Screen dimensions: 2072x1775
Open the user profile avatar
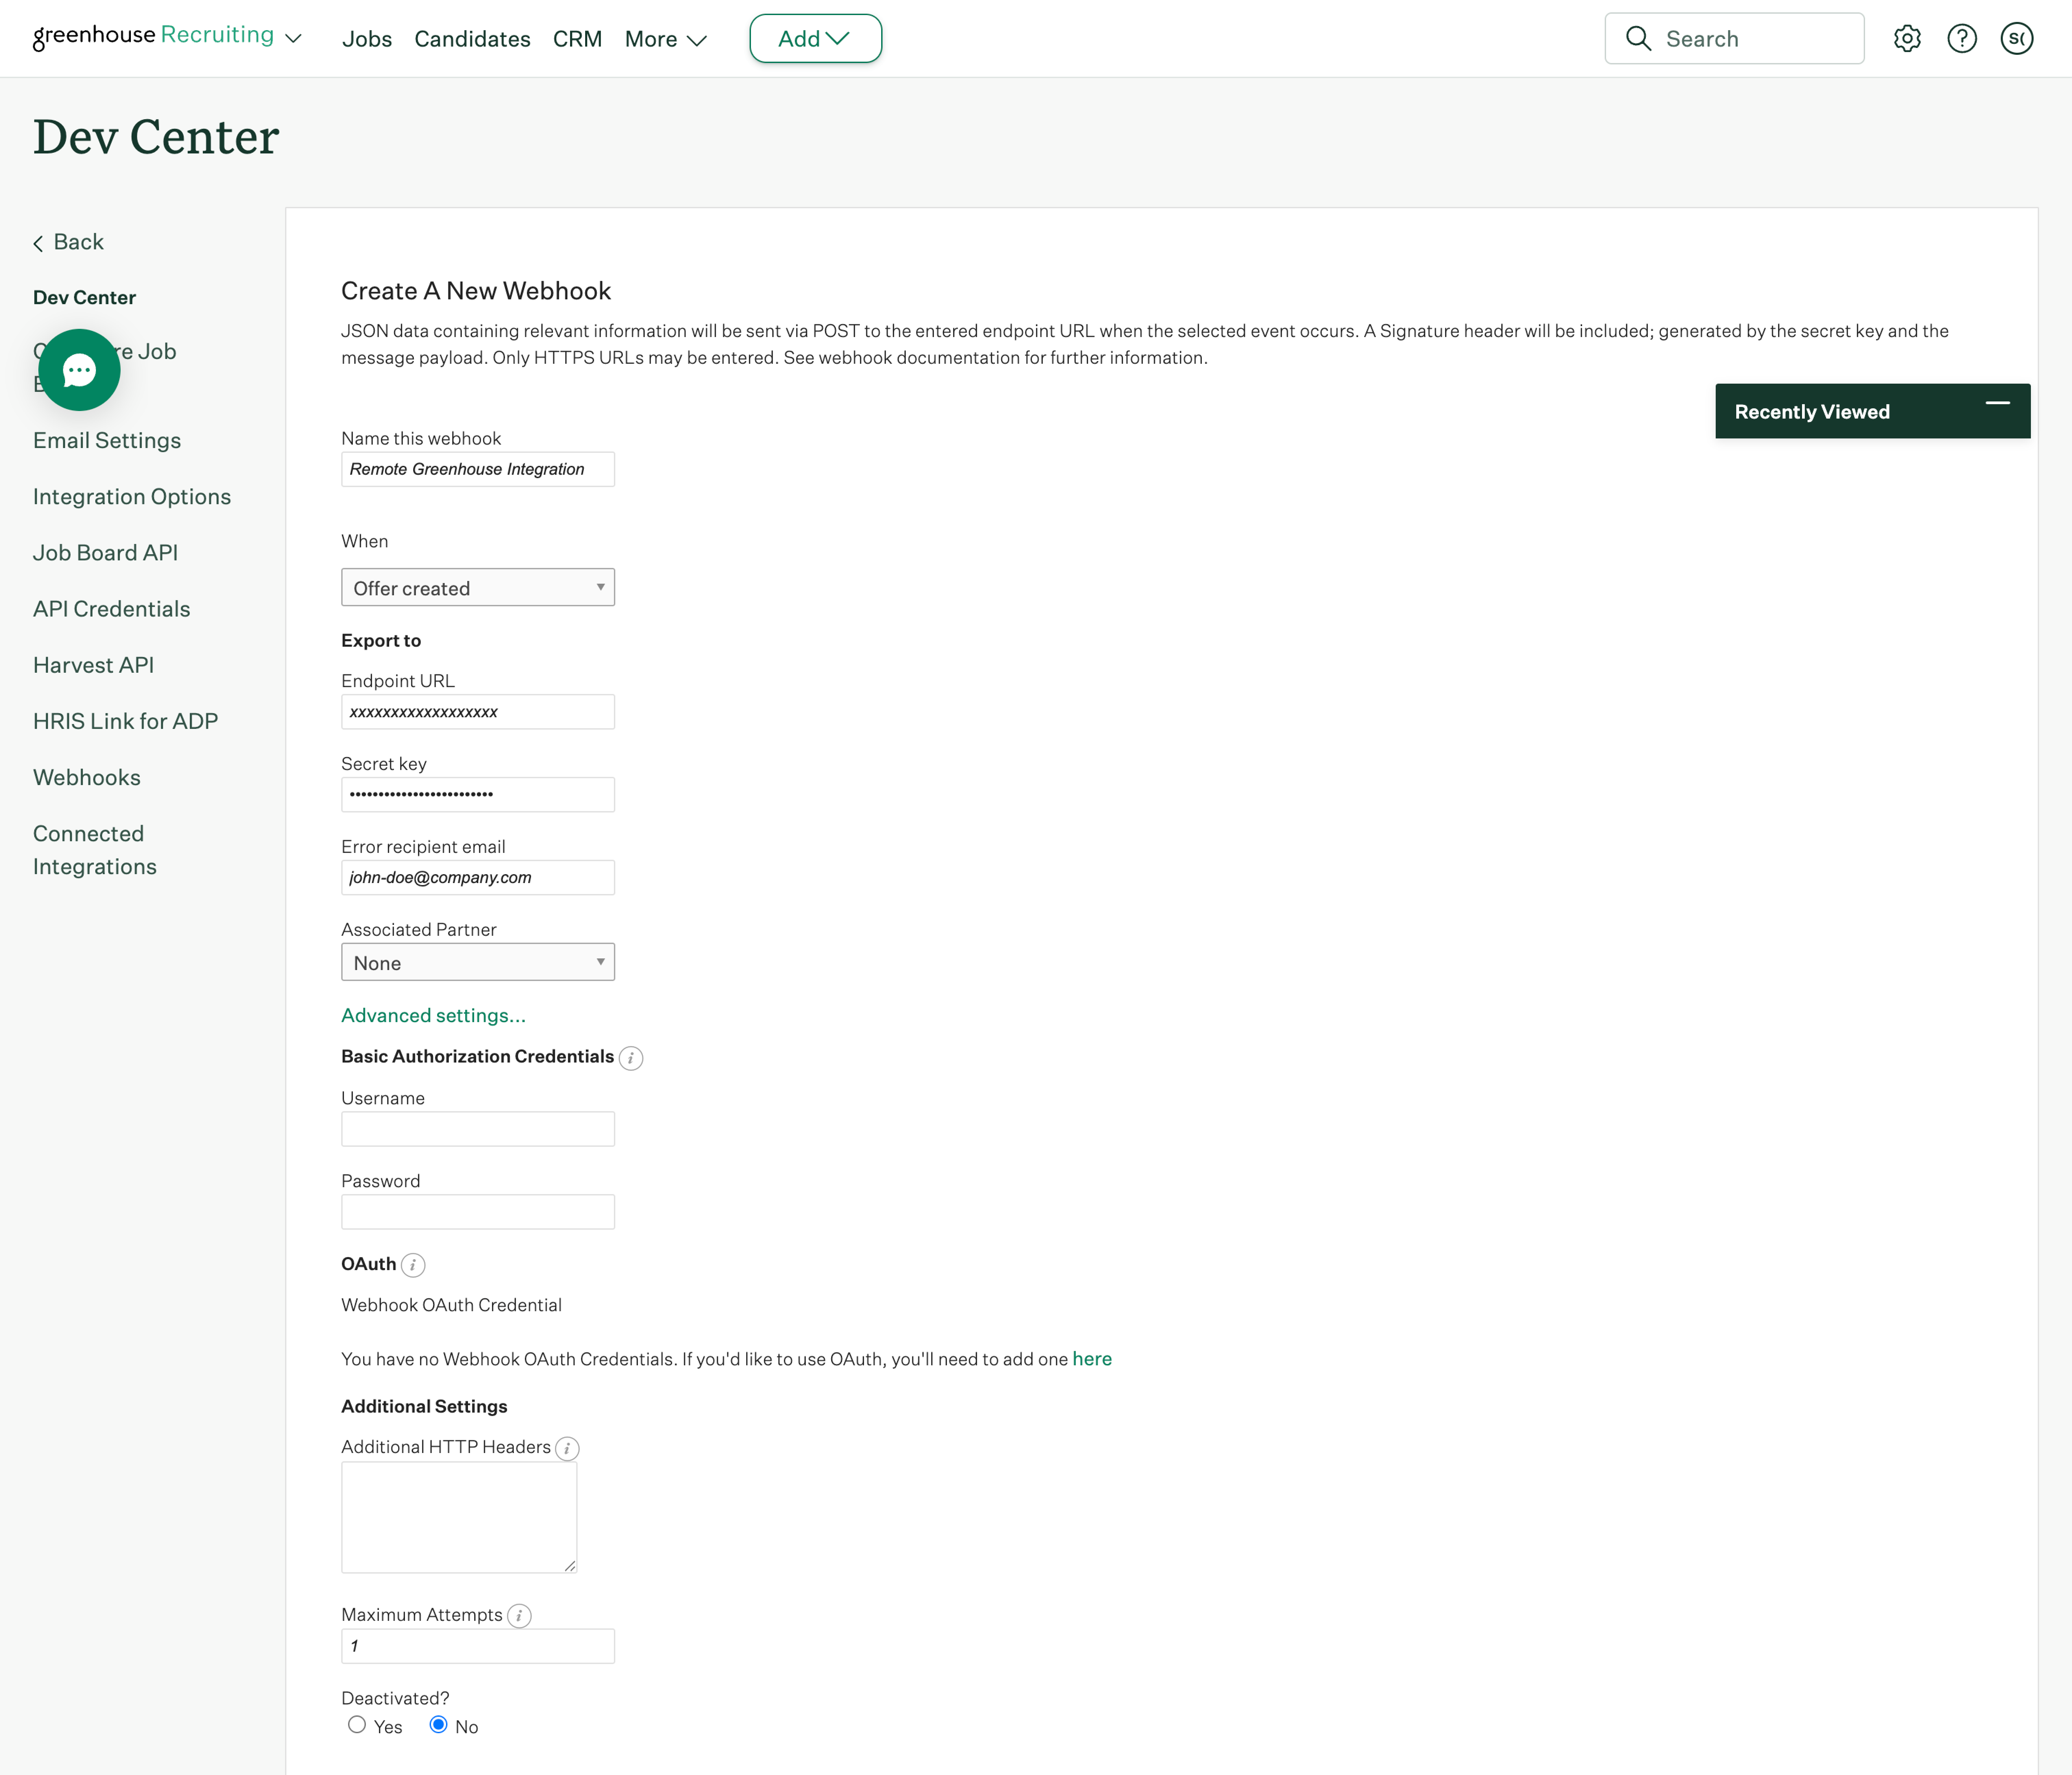point(2017,39)
